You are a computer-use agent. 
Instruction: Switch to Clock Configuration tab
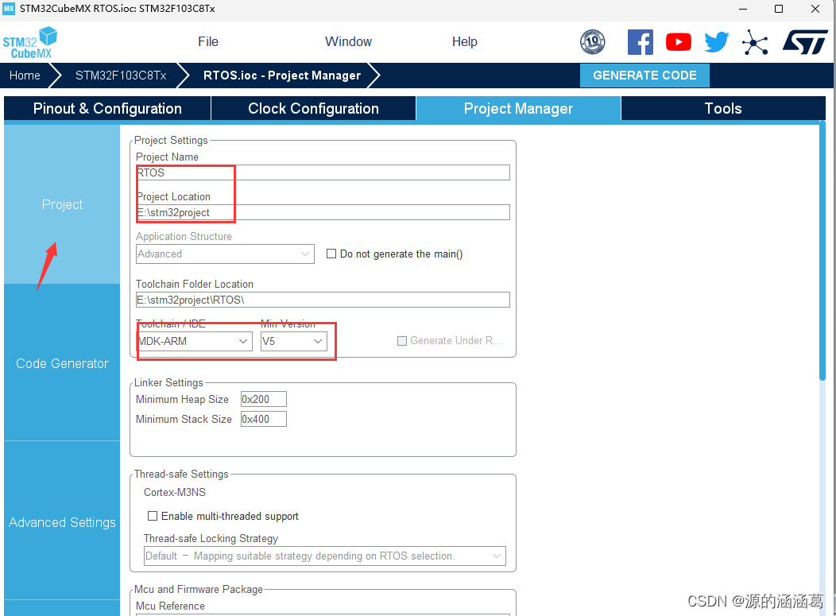point(313,108)
